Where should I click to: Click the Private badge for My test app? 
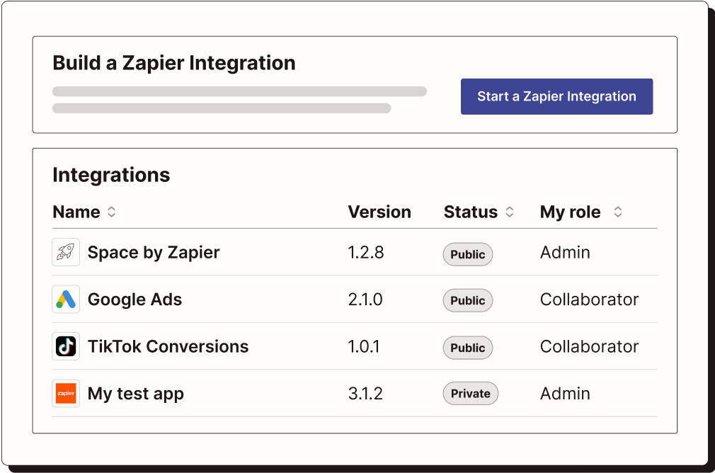pyautogui.click(x=471, y=393)
